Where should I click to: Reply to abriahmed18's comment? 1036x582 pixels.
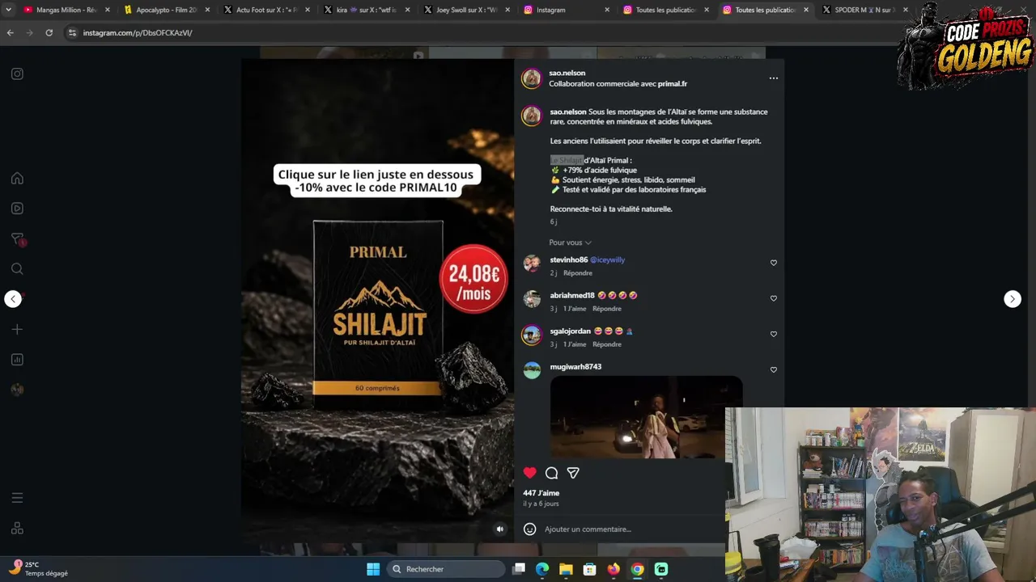(x=607, y=309)
